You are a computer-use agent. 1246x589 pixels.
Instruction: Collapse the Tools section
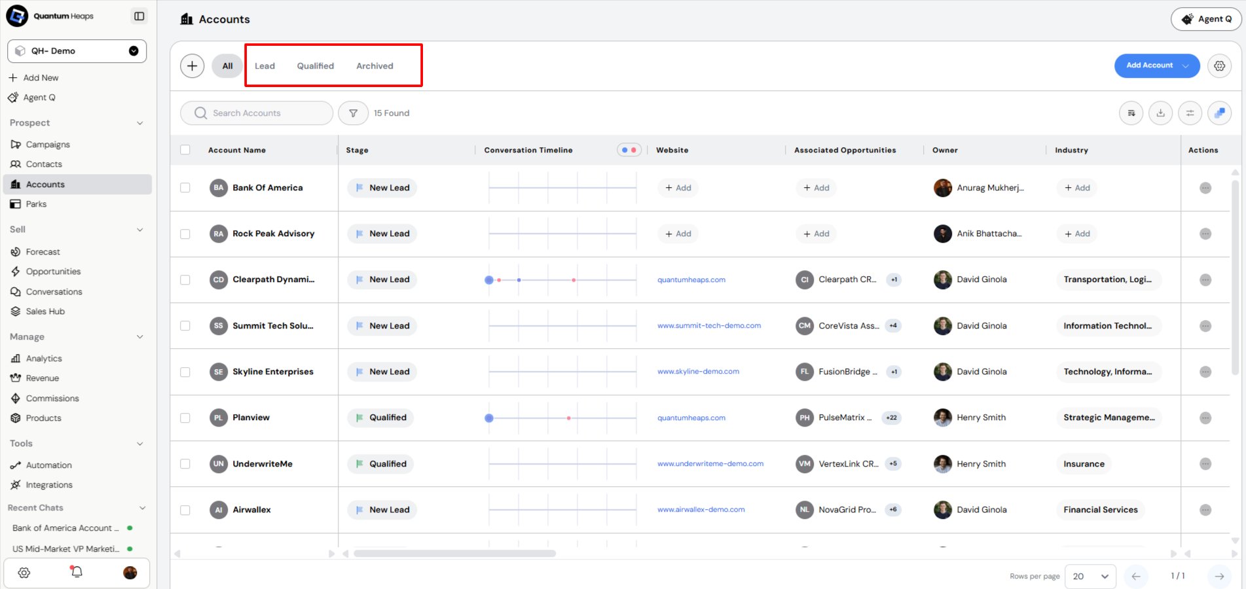[x=139, y=444]
